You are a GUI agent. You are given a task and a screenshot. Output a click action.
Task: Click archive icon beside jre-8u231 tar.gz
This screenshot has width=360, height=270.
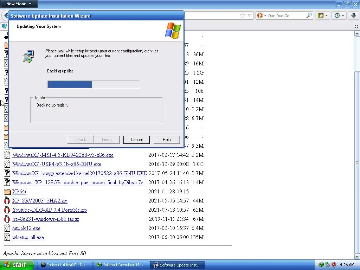click(x=7, y=219)
